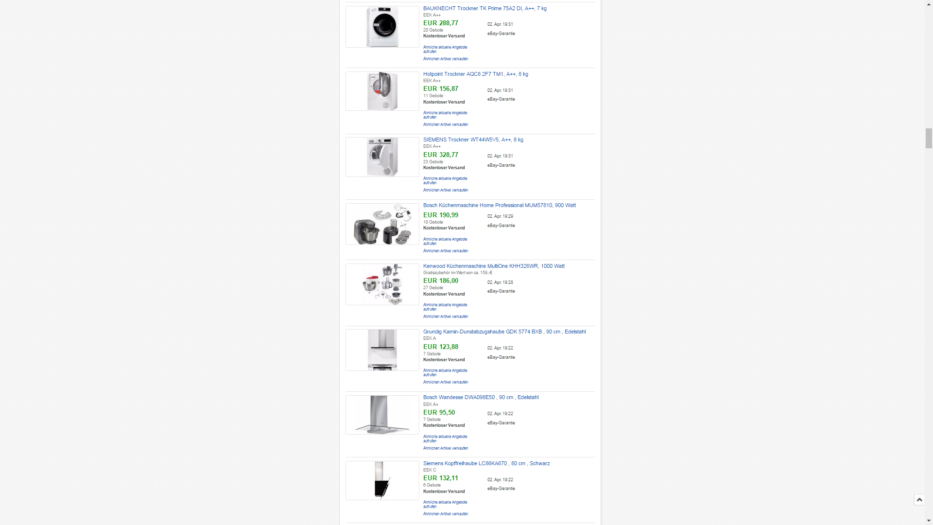Open the SIEMENS Trockner WT44W5V5 image
Screen dimensions: 933x525
coord(382,157)
